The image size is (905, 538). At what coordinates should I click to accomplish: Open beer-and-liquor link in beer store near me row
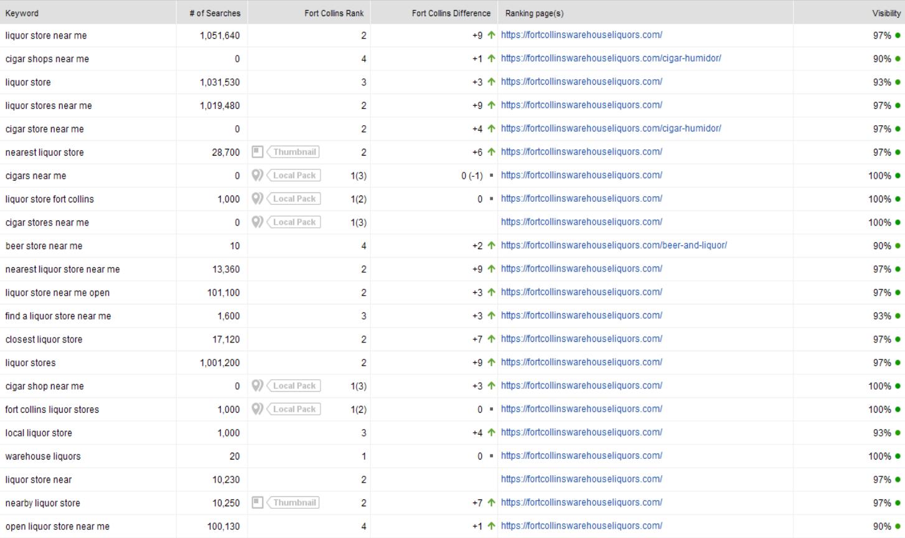pos(614,245)
